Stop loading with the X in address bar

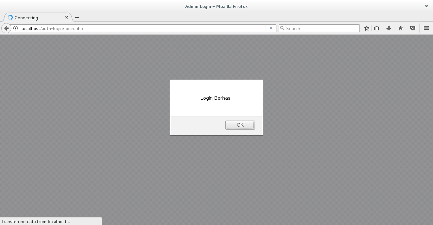click(271, 28)
